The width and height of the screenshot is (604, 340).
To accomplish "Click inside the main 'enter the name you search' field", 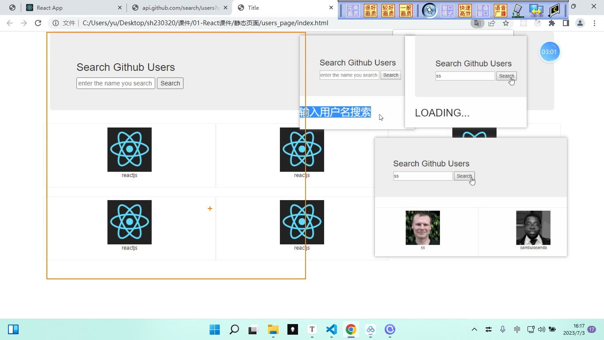I will coord(116,83).
